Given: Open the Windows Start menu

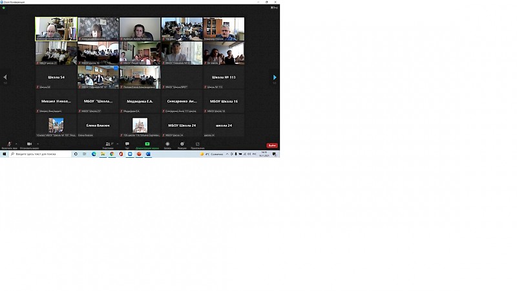Looking at the screenshot, I should [4, 154].
